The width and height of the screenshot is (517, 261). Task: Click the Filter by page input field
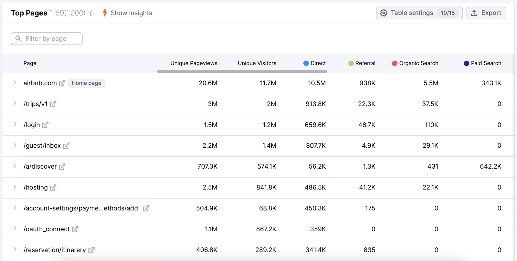pos(47,38)
